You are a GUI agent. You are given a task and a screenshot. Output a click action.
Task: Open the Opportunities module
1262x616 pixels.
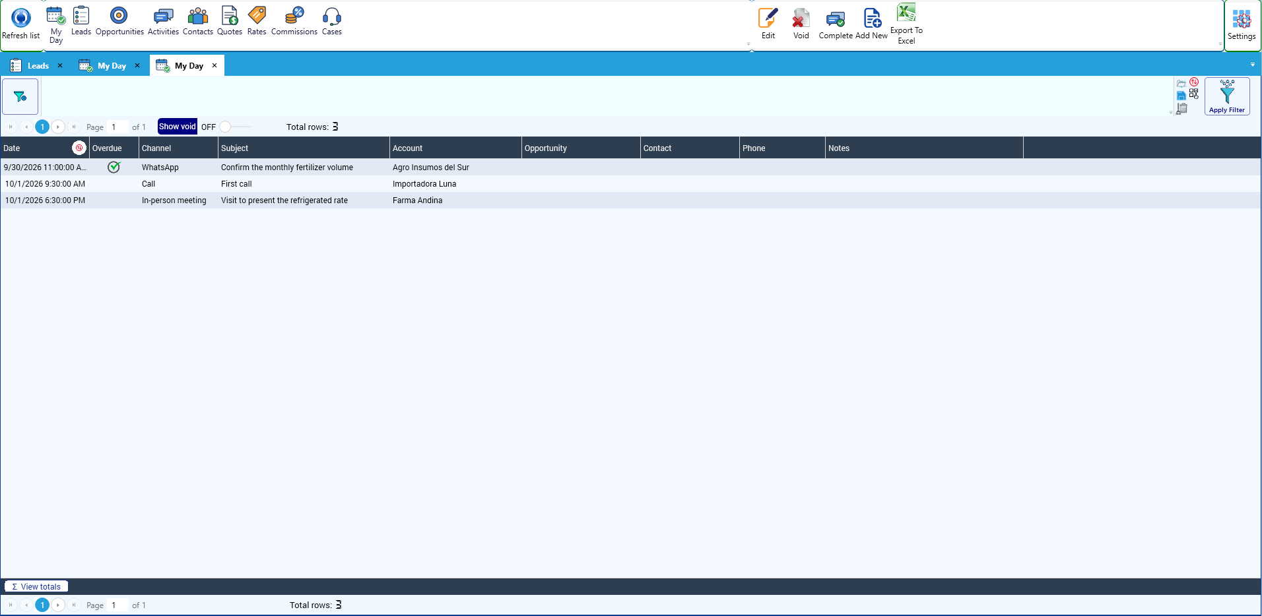tap(119, 20)
